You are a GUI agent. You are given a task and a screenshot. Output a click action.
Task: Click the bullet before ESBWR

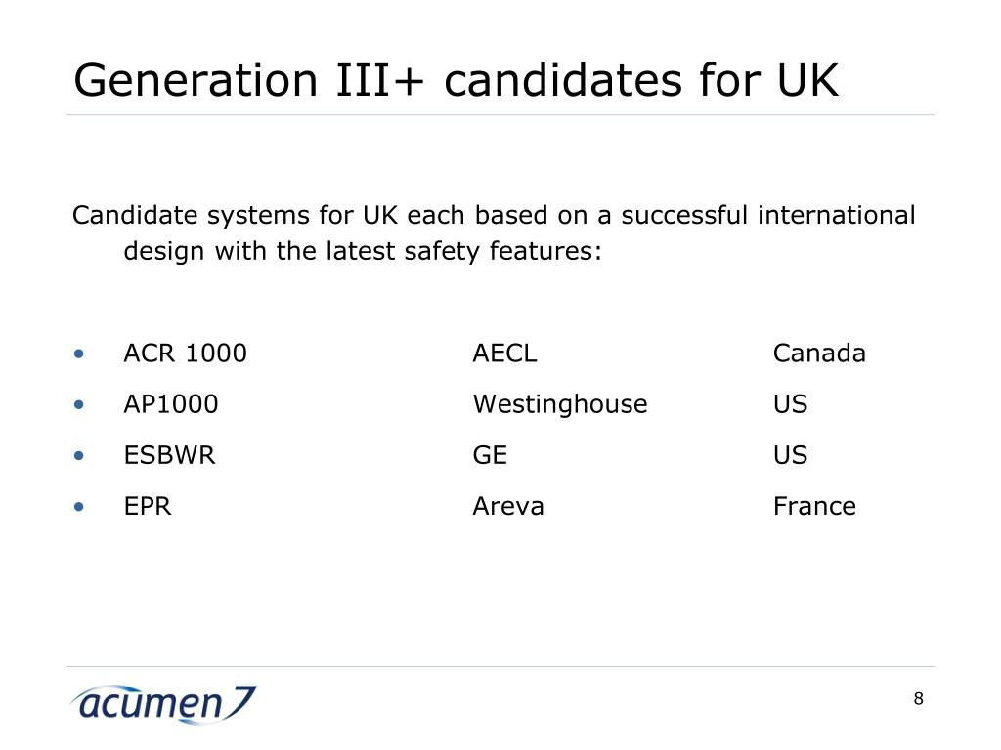78,455
